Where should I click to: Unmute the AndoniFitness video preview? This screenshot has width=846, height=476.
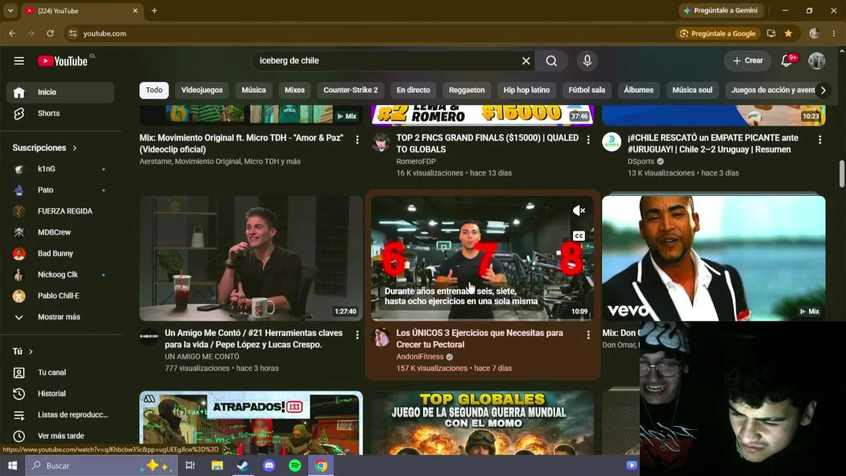pyautogui.click(x=579, y=211)
